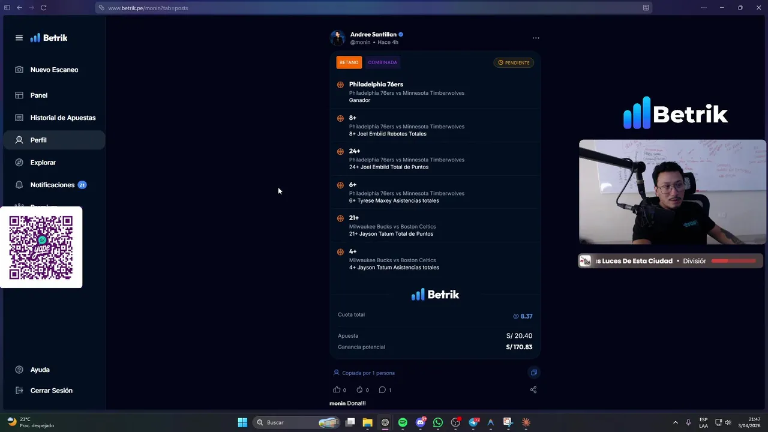Open the Andree Santillan profile name link
The width and height of the screenshot is (768, 432).
[373, 34]
